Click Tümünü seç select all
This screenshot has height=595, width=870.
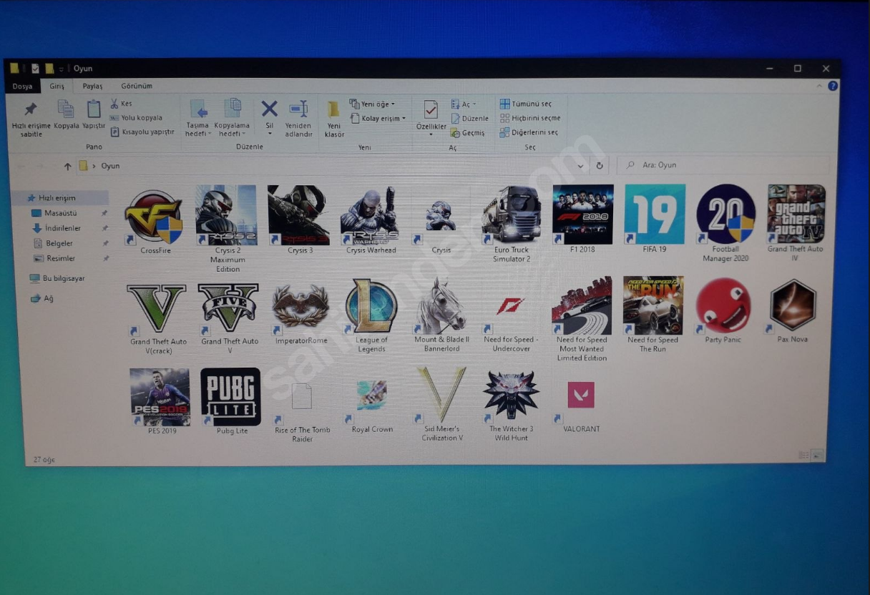526,104
